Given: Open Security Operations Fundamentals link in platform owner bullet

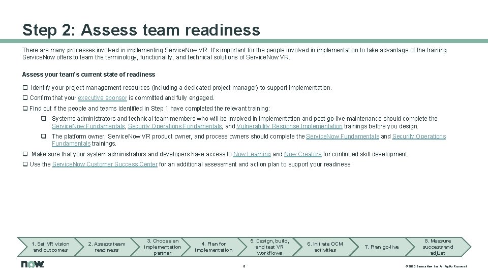Looking at the screenshot, I should coord(419,136).
